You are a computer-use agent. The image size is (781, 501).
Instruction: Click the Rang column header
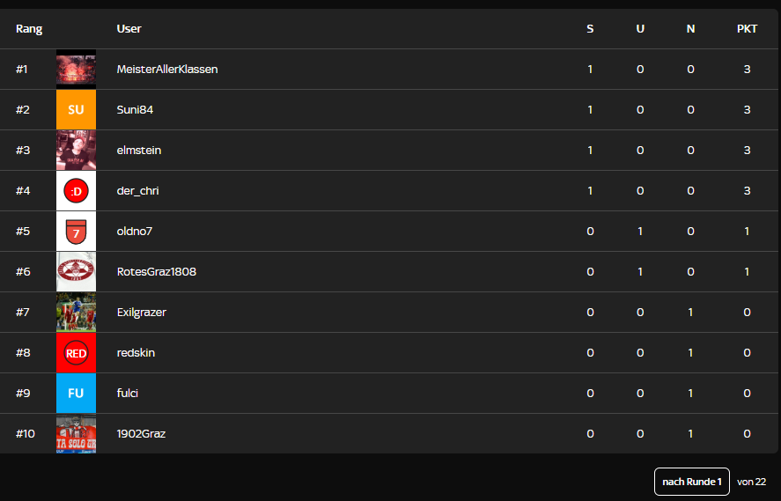29,29
